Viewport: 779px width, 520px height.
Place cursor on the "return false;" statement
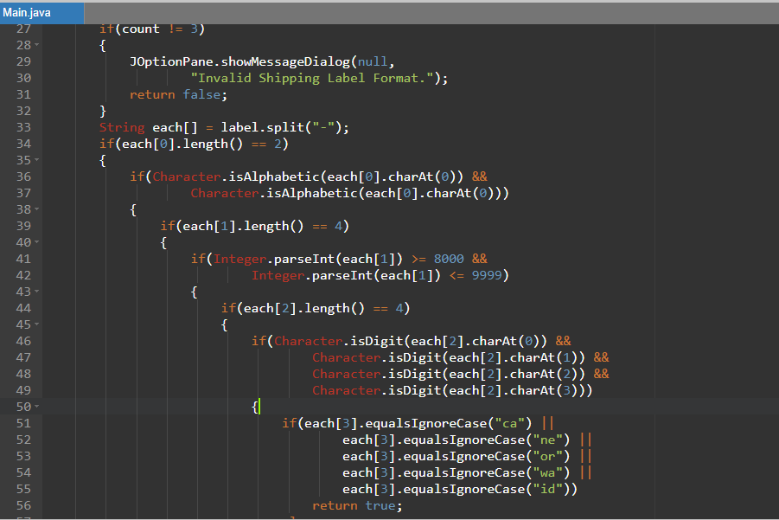tap(178, 94)
